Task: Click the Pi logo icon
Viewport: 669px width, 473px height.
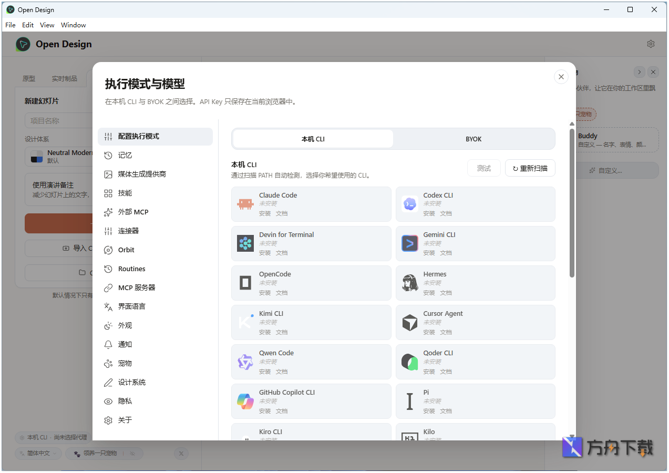Action: pos(409,401)
